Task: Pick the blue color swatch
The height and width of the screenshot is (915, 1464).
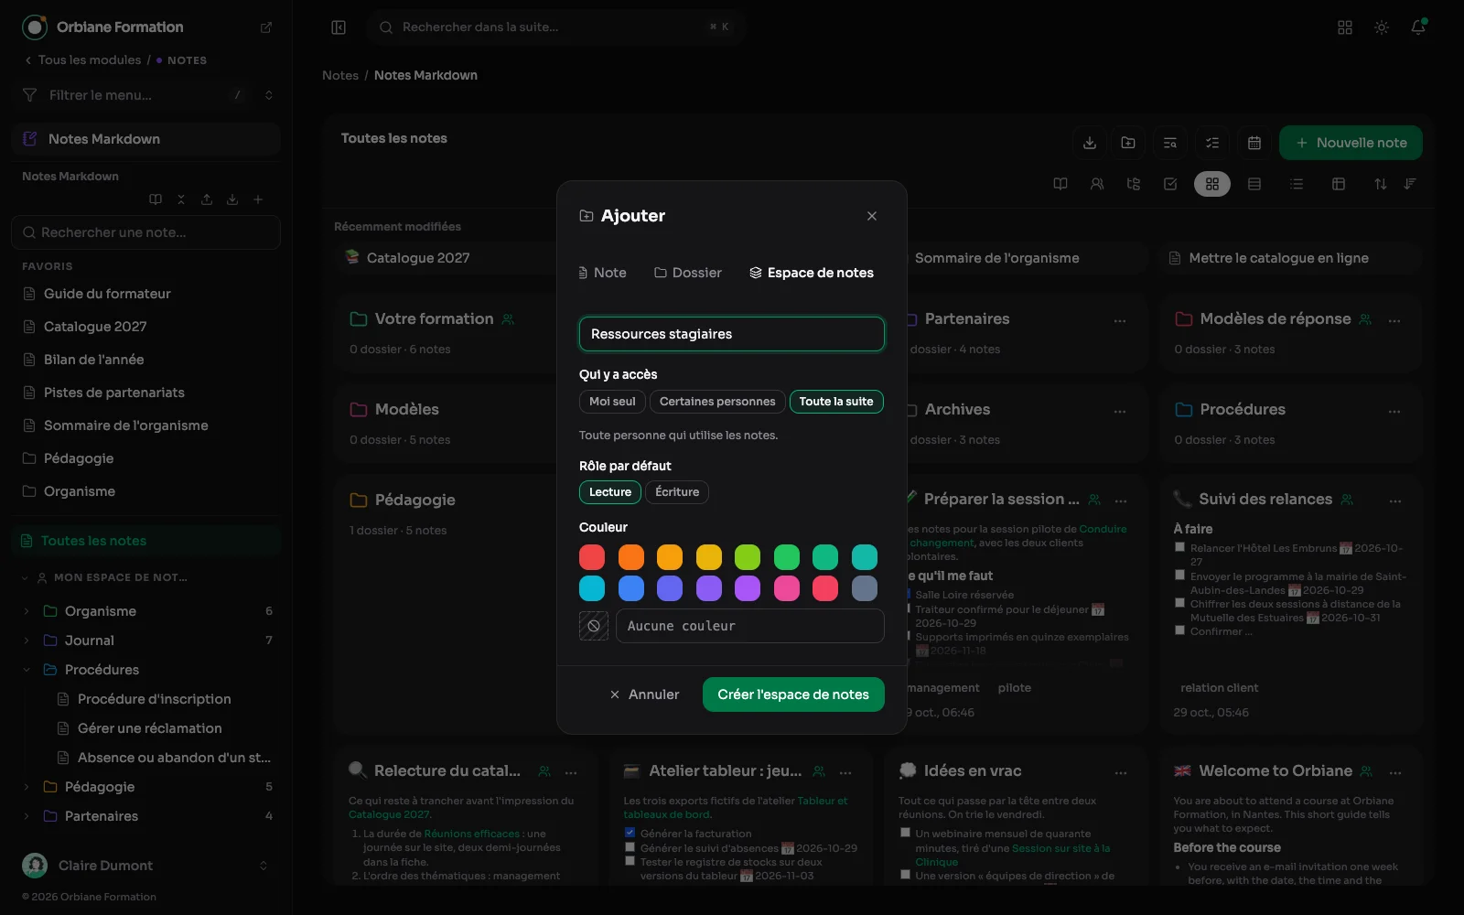Action: click(x=631, y=588)
